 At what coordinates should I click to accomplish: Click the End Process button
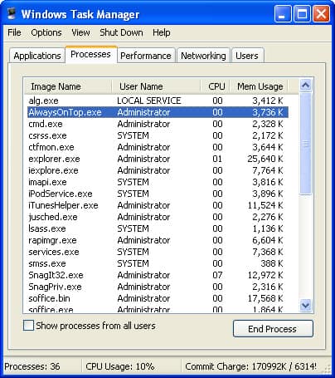pyautogui.click(x=273, y=329)
